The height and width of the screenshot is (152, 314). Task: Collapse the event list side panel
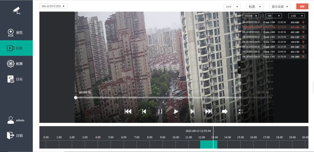(239, 68)
